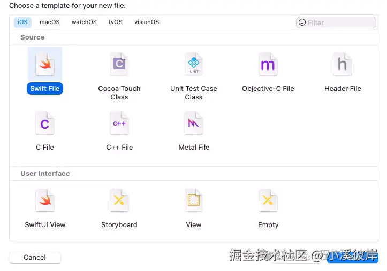The height and width of the screenshot is (271, 387).
Task: Pick the View template icon
Action: click(x=194, y=200)
